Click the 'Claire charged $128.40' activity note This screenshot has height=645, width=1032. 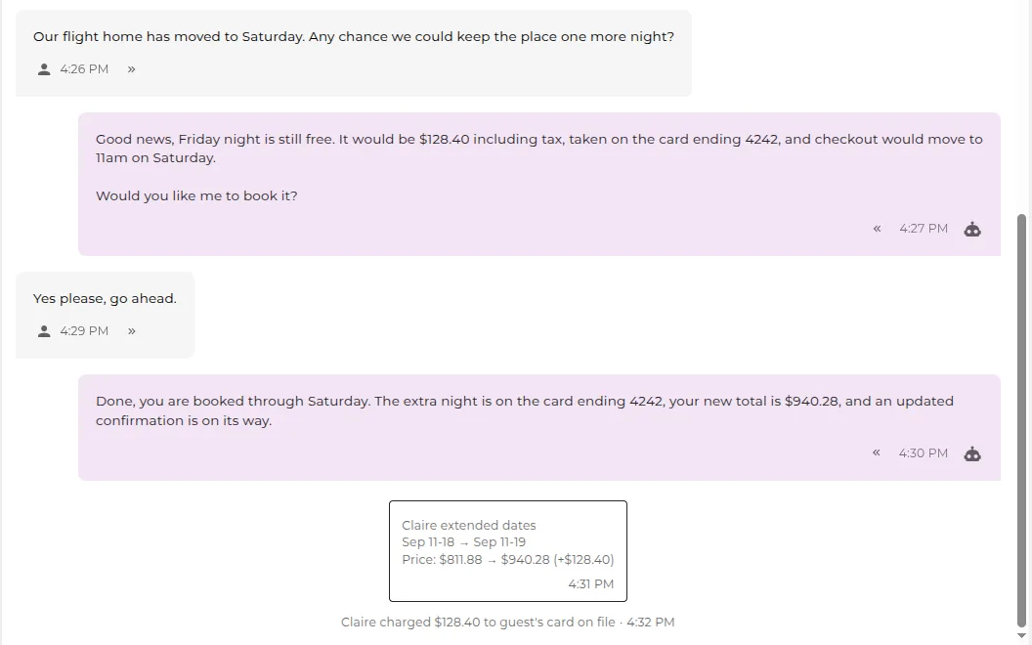(x=507, y=622)
